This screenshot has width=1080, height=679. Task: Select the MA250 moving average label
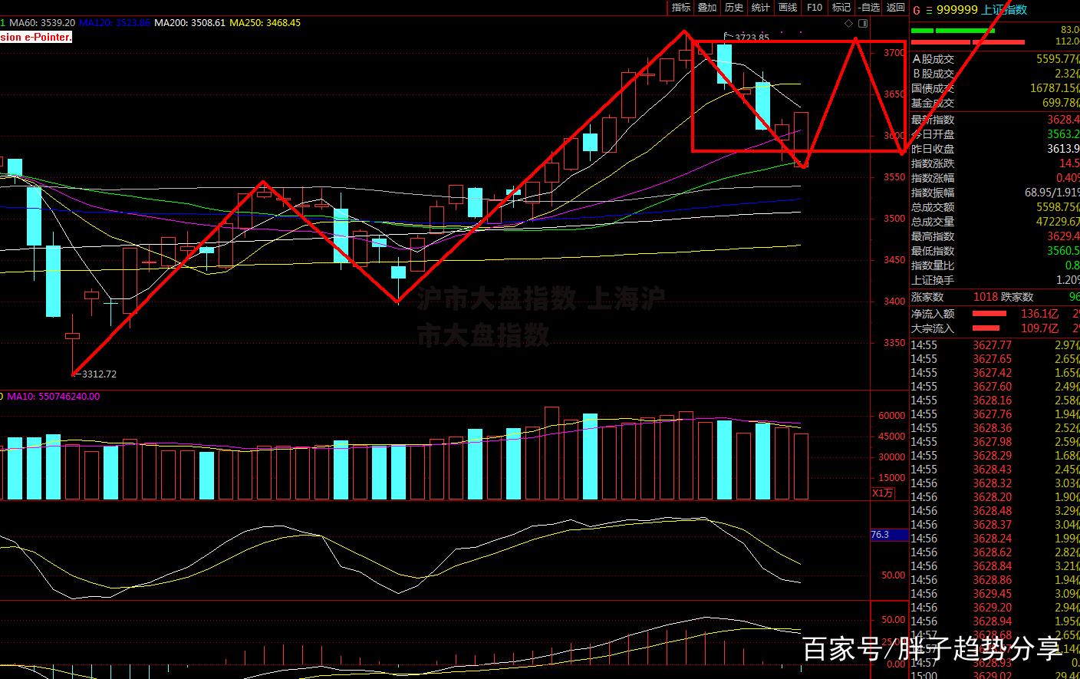(x=265, y=23)
